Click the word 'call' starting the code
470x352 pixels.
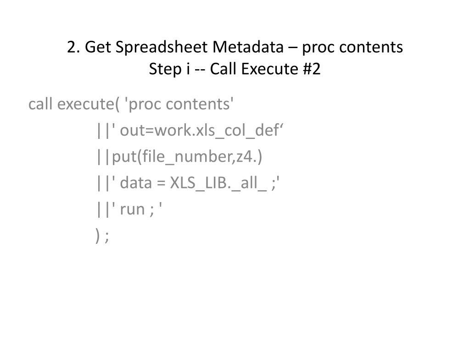[x=40, y=104]
